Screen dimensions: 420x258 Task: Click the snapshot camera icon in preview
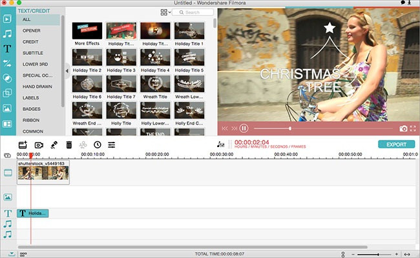point(403,128)
